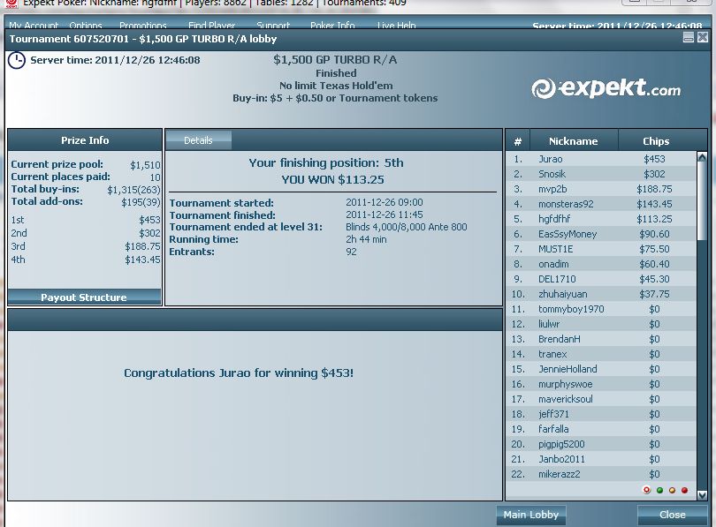This screenshot has height=527, width=716.
Task: Select player onadim in the list
Action: click(601, 265)
